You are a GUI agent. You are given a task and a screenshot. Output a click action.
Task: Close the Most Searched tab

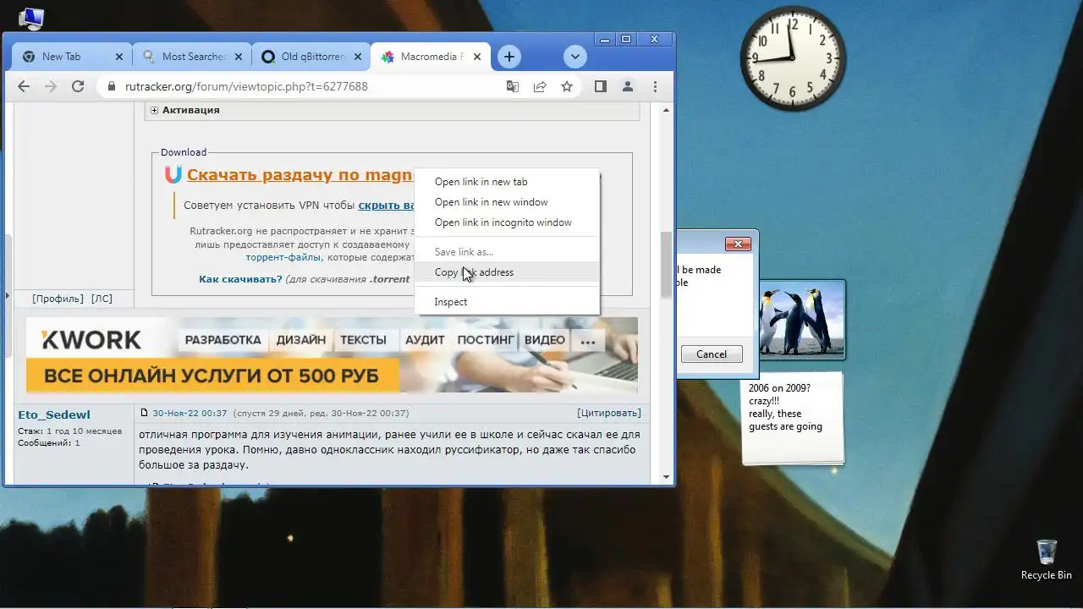click(238, 57)
